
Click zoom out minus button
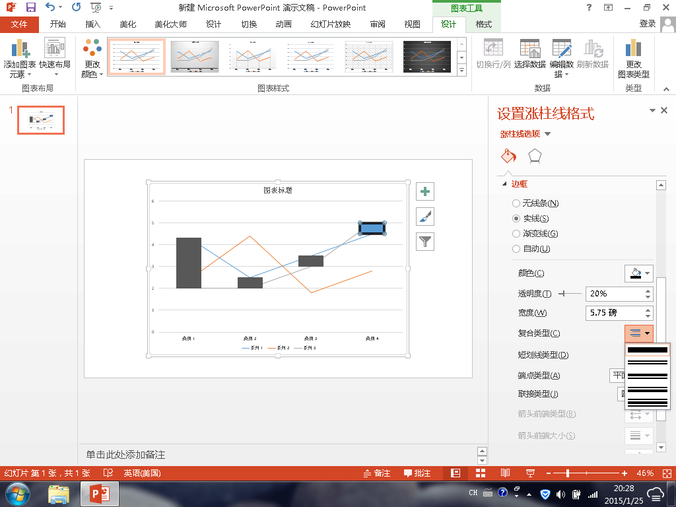point(549,473)
